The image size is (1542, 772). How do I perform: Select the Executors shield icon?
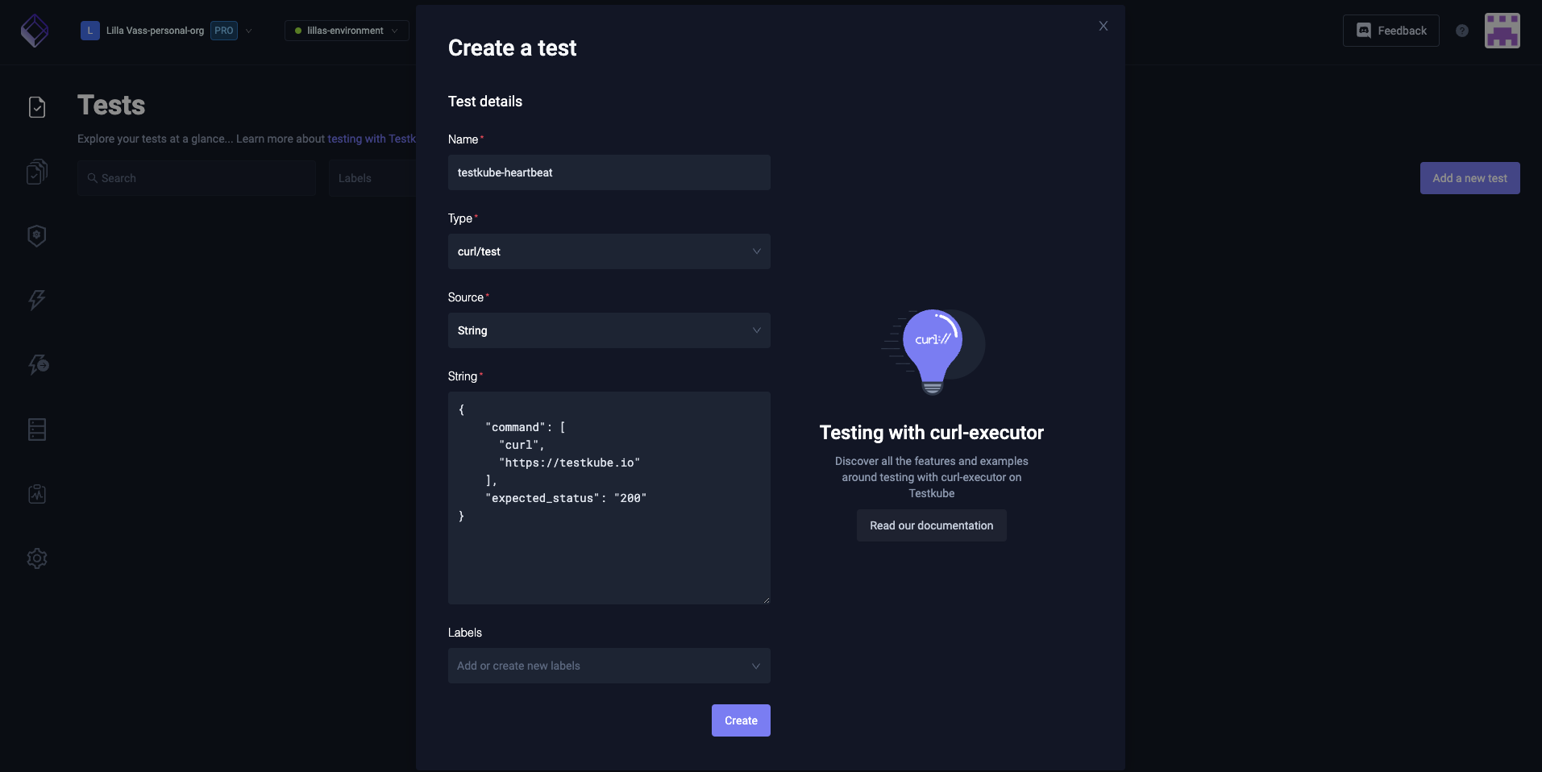pyautogui.click(x=36, y=235)
